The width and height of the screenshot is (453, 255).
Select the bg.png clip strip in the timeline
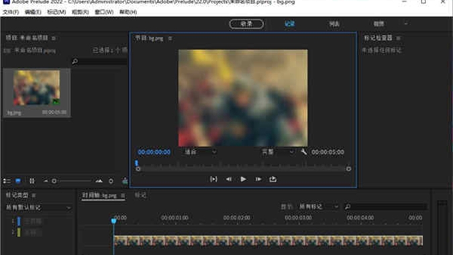(x=268, y=240)
